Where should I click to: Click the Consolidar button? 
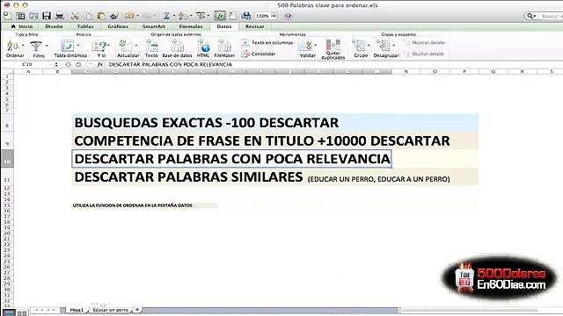pos(259,54)
